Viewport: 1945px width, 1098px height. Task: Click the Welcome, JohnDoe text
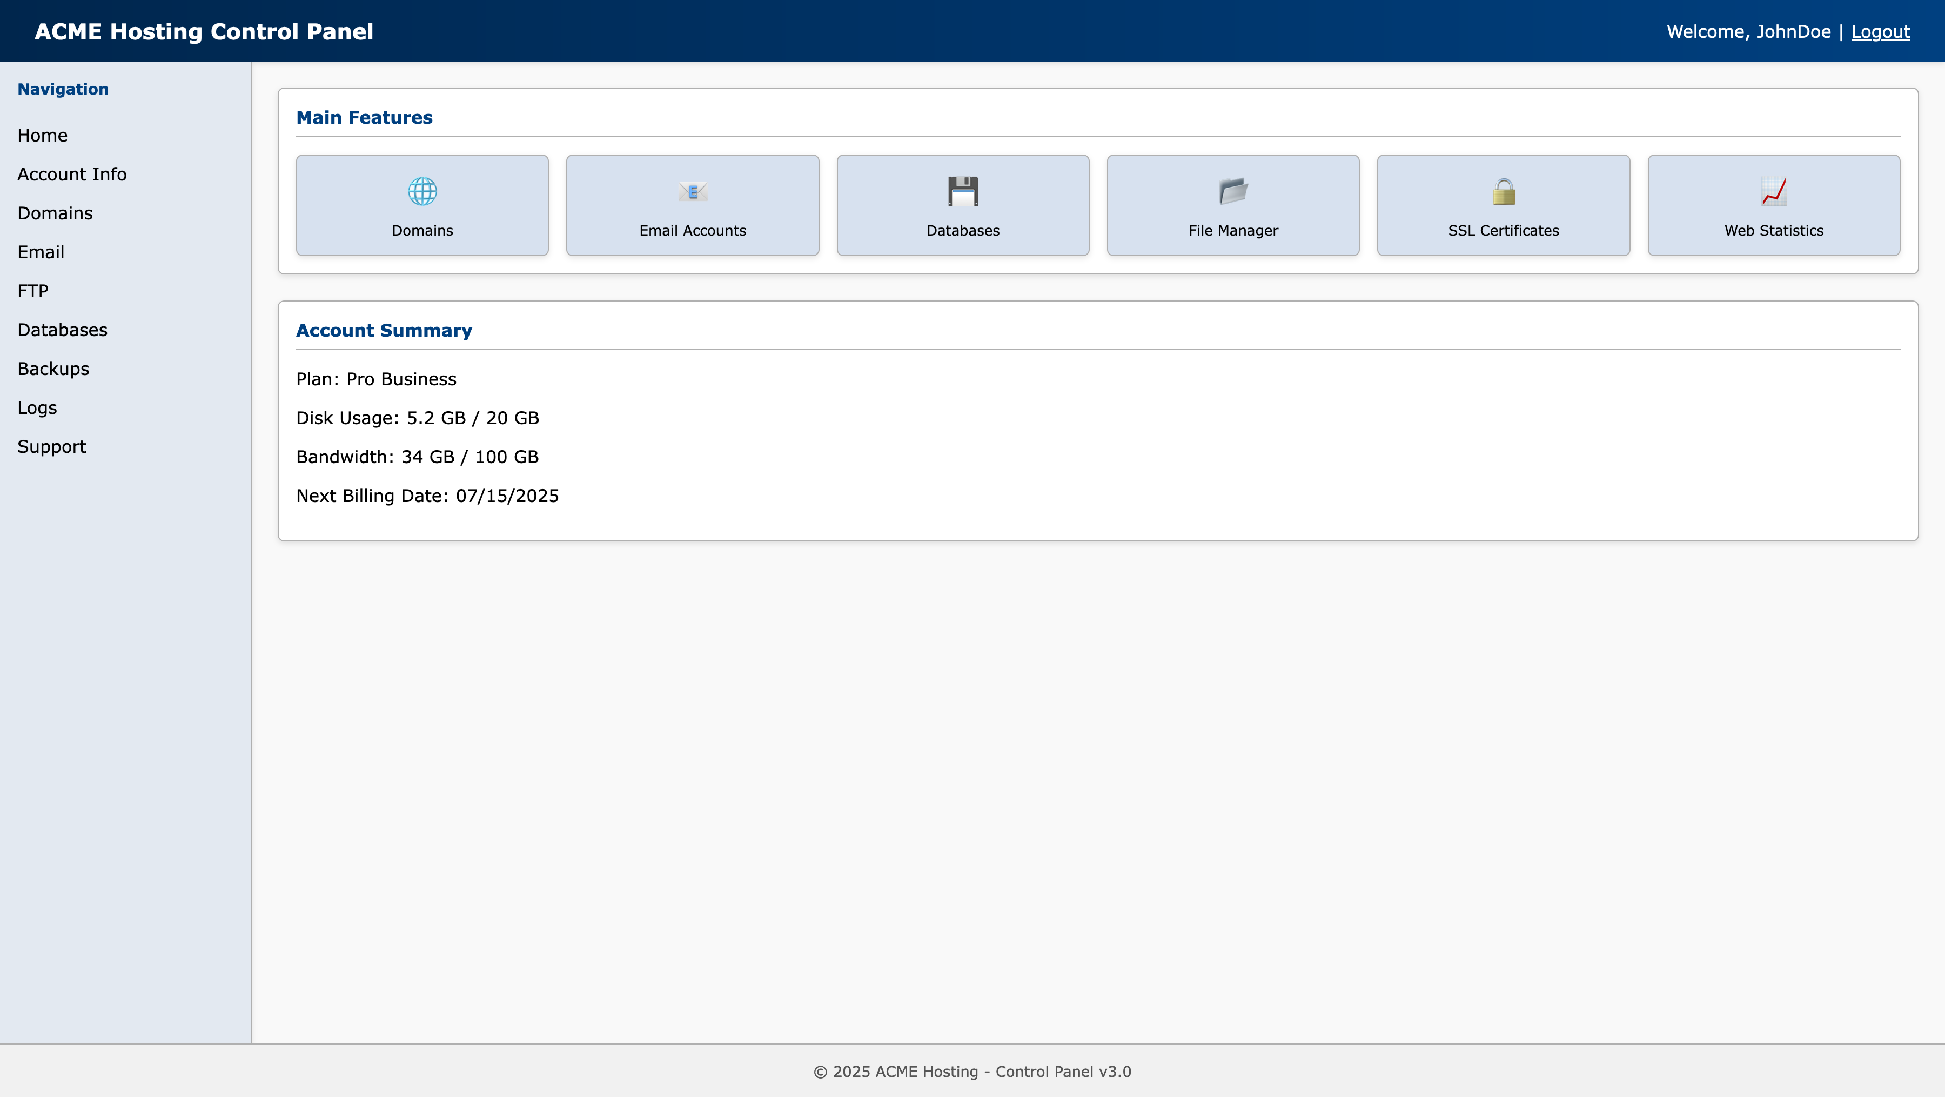click(x=1748, y=31)
